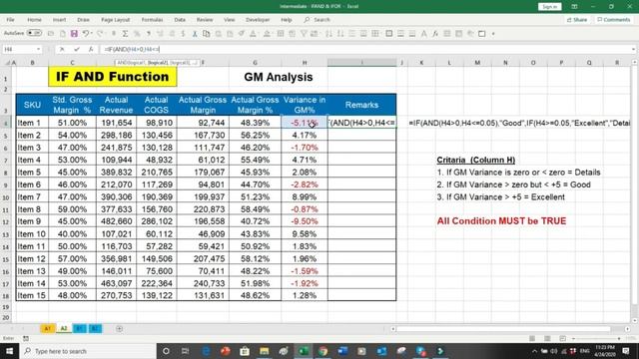Click the yellow IF AND Function title box
The image size is (639, 359).
(x=113, y=77)
